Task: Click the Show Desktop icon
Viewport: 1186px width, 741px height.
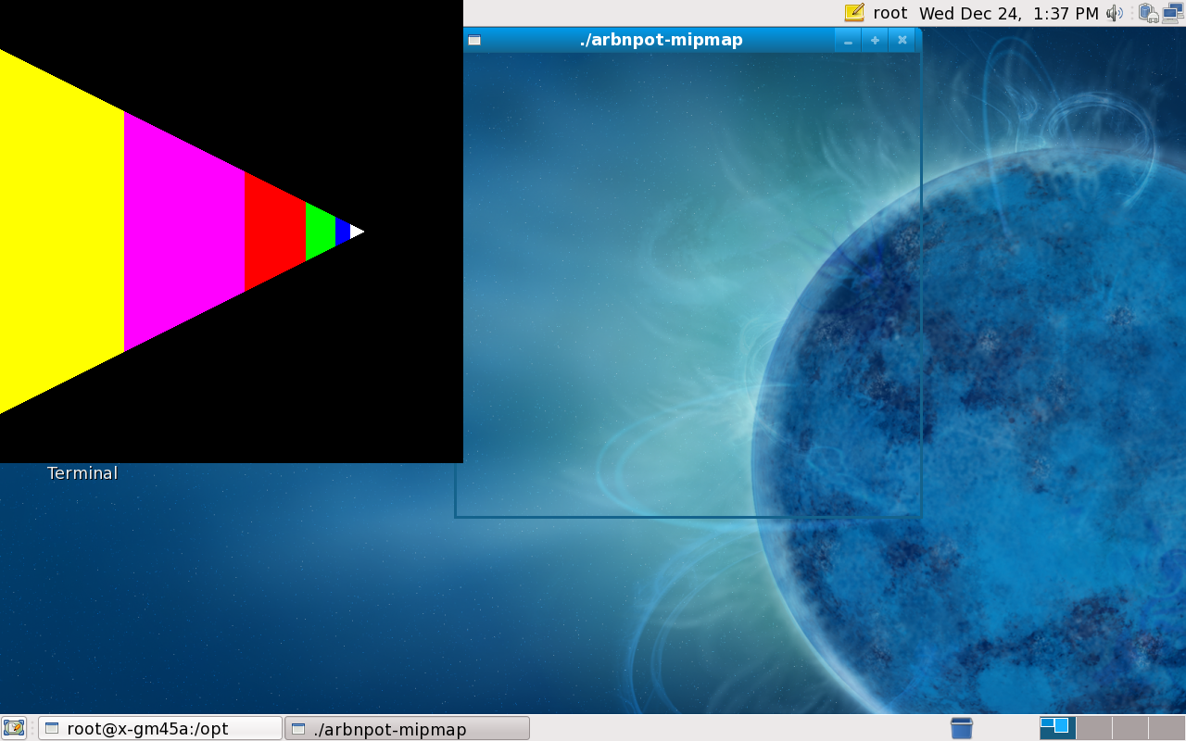Action: coord(13,728)
